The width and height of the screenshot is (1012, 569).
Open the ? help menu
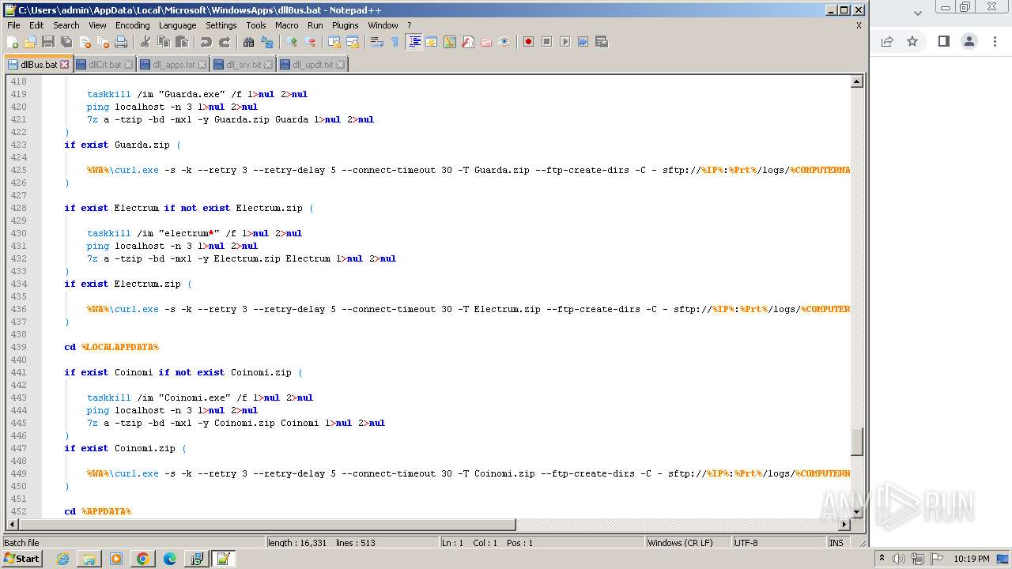[x=409, y=25]
